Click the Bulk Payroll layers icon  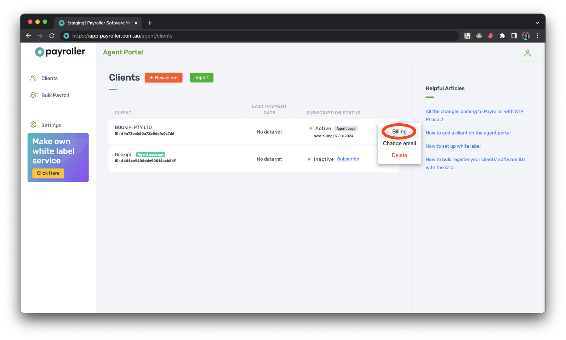tap(33, 95)
